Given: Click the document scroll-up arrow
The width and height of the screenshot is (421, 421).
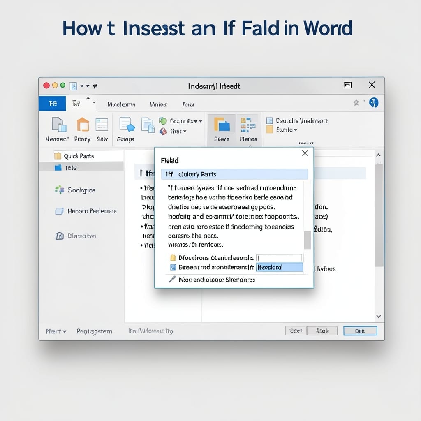Looking at the screenshot, I should [x=378, y=155].
